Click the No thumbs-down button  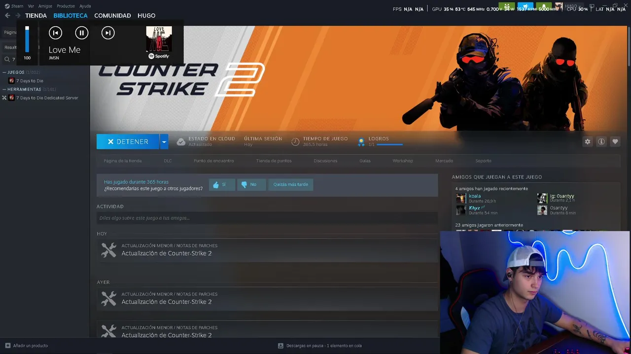(251, 184)
